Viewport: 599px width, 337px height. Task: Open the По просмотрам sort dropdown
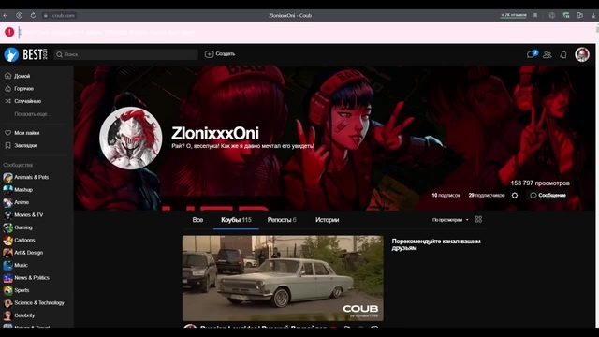pos(450,220)
